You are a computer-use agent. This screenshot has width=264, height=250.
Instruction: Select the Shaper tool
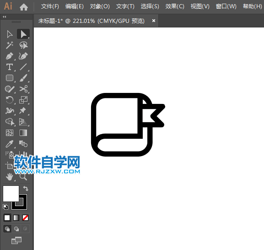pos(10,89)
